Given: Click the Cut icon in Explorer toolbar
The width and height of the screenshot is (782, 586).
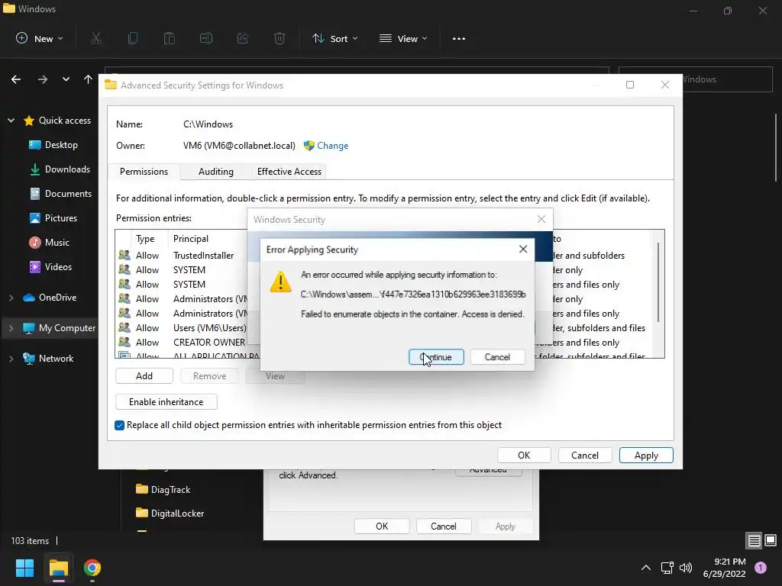Looking at the screenshot, I should click(96, 38).
